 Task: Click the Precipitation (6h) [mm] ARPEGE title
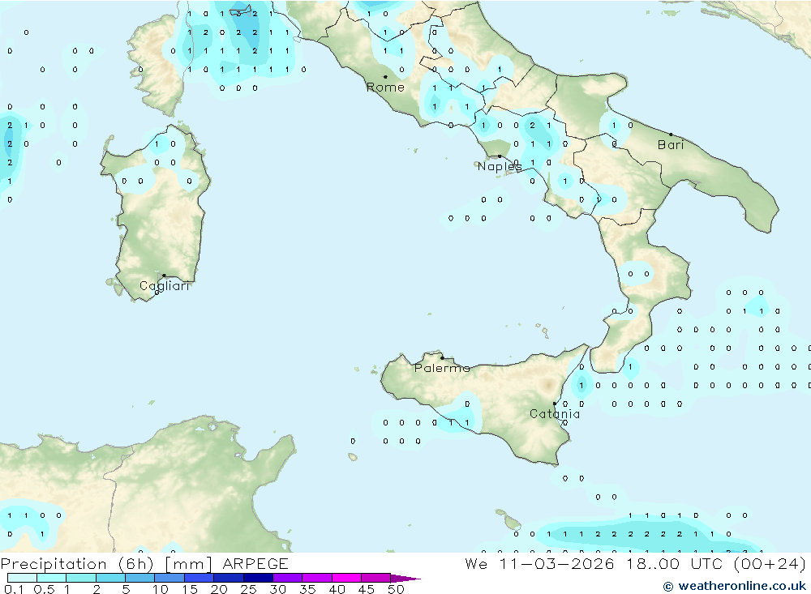click(x=144, y=563)
